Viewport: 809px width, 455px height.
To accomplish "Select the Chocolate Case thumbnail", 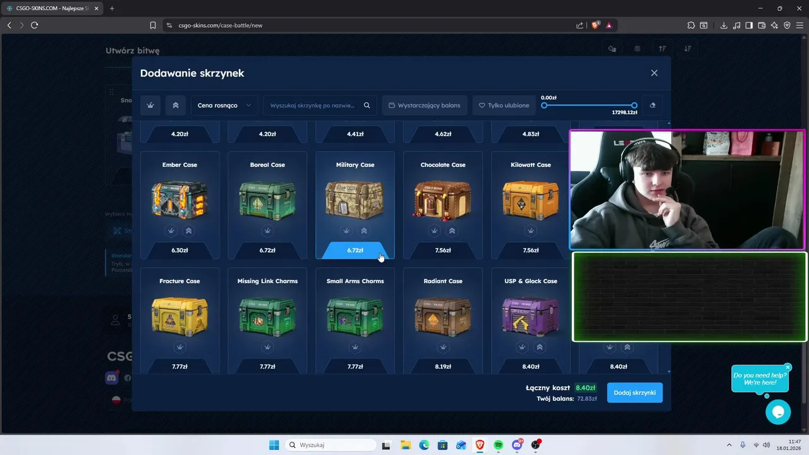I will [443, 200].
